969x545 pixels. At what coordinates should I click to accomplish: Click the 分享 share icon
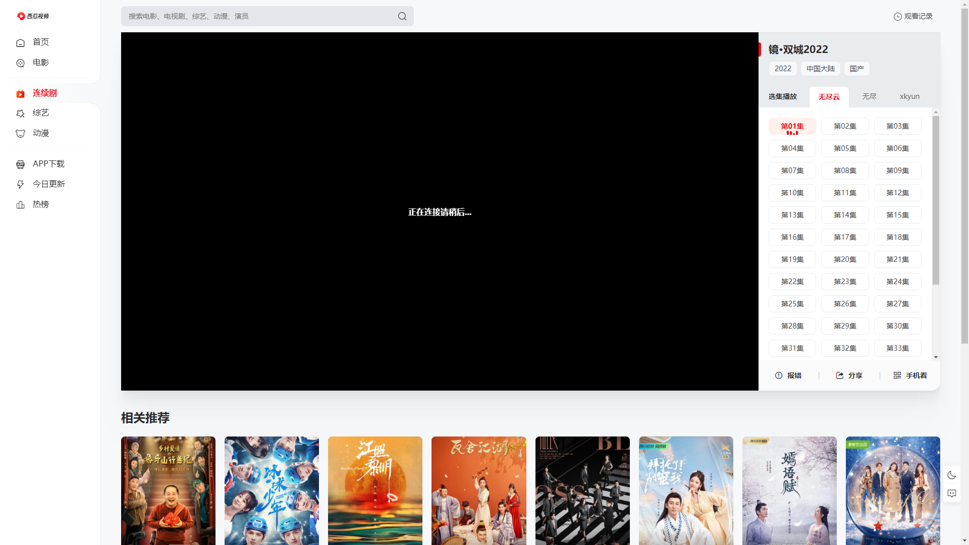pos(840,374)
